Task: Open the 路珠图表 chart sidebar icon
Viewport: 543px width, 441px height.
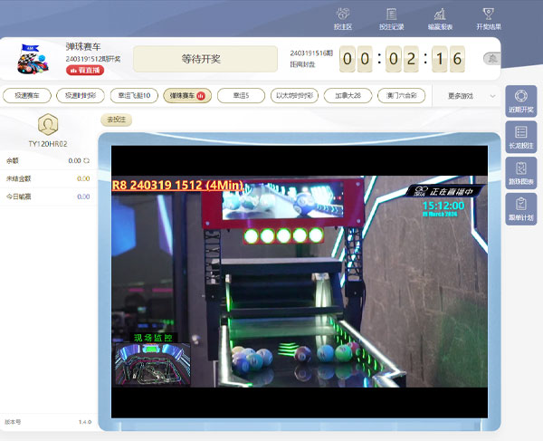Action: (x=520, y=173)
